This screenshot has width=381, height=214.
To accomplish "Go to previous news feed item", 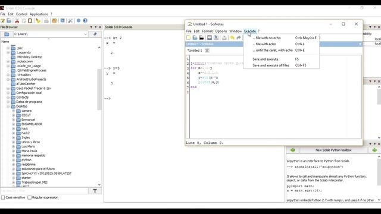I will (x=292, y=150).
